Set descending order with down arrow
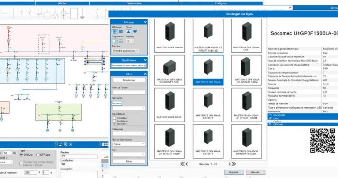 point(135,32)
